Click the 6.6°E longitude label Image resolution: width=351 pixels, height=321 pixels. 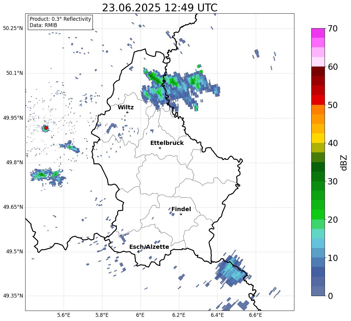(x=256, y=315)
